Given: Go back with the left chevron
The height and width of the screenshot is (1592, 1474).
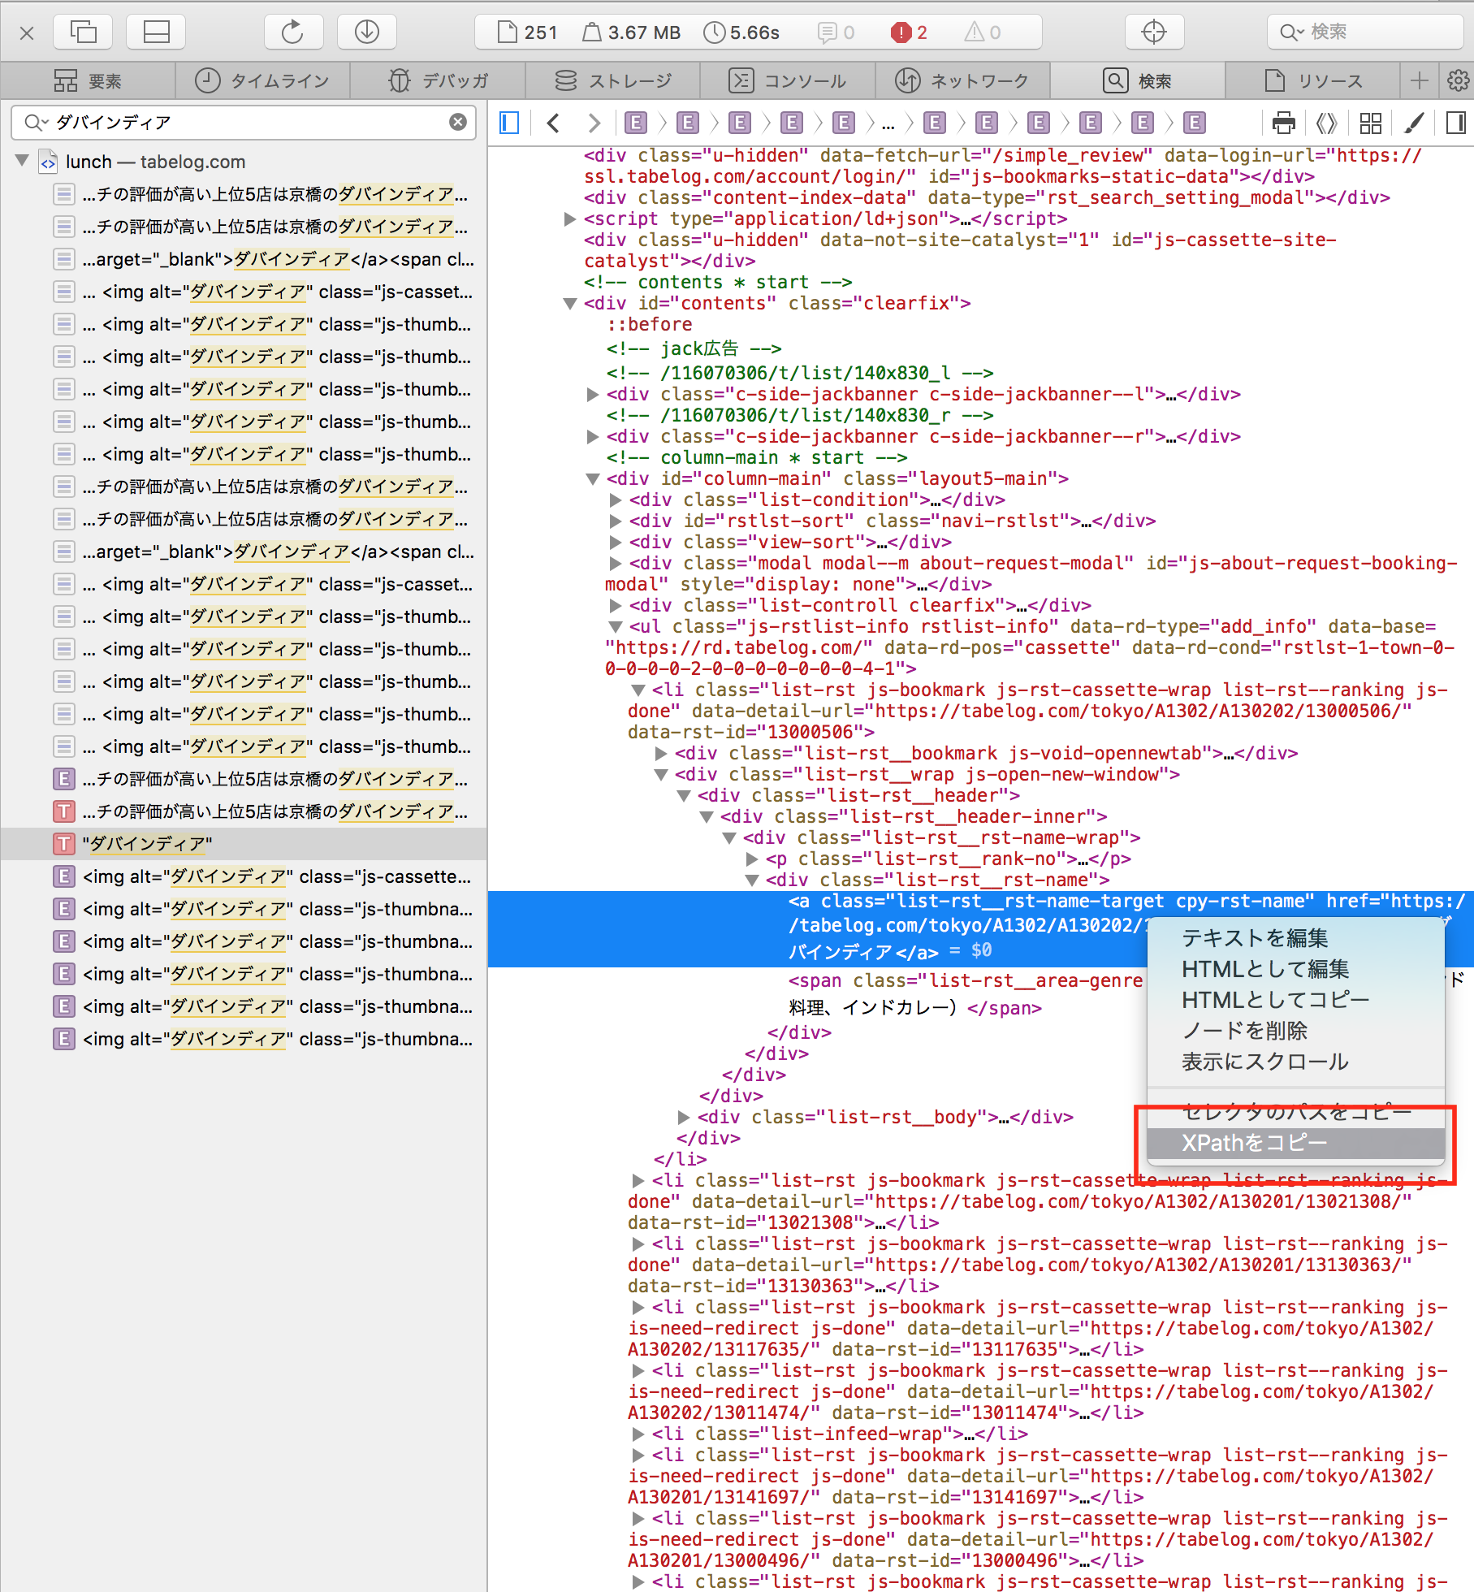Looking at the screenshot, I should [x=554, y=123].
